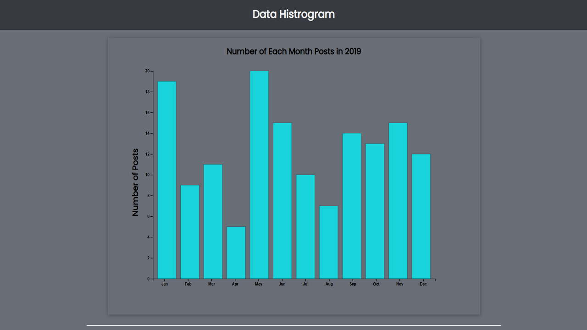Click the 'Nov' x-axis label
This screenshot has height=330, width=587.
399,284
